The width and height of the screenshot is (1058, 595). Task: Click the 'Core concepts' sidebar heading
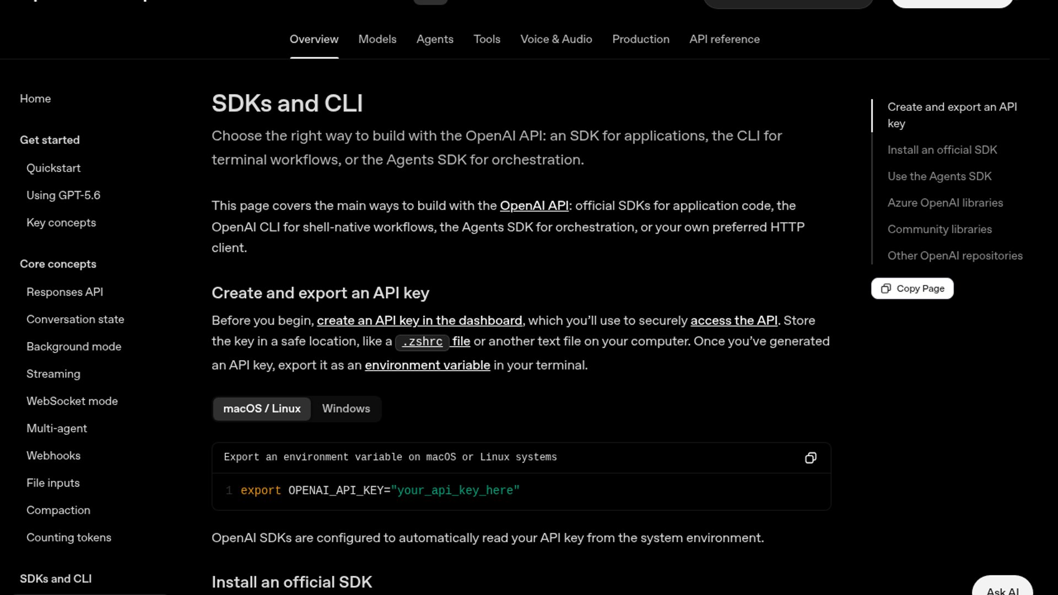point(58,264)
